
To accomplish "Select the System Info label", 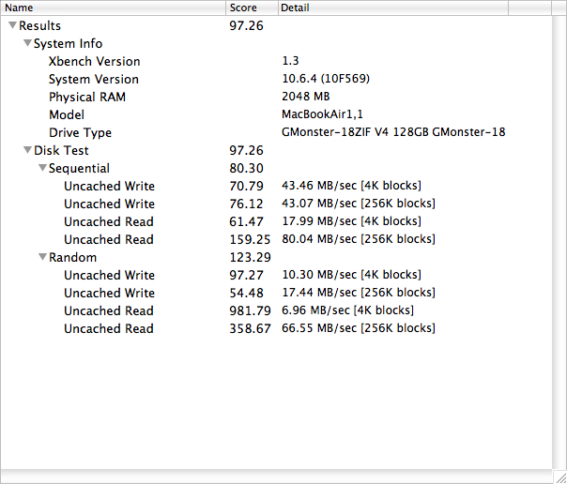I will click(x=68, y=43).
